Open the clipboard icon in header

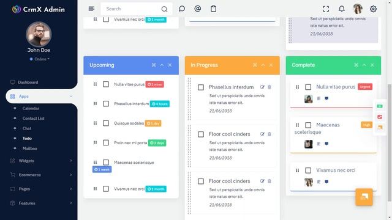[213, 9]
